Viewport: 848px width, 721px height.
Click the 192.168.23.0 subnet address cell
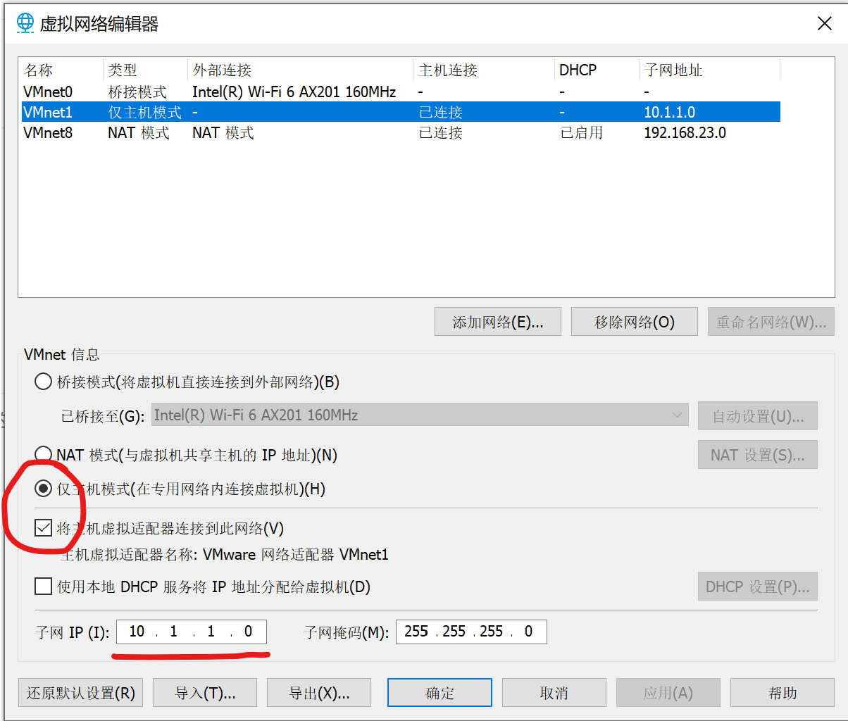(x=685, y=133)
